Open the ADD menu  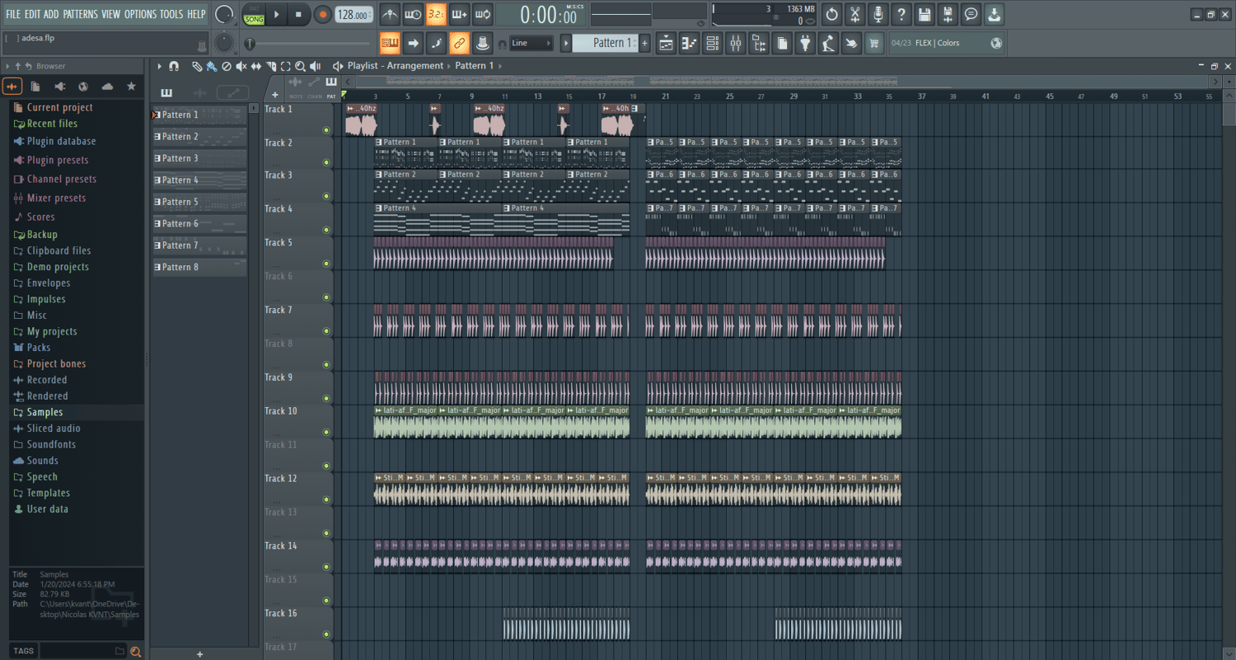point(51,14)
